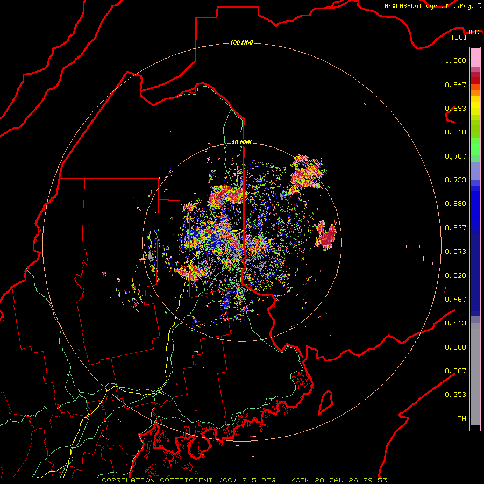Select the 0.947 scale value
This screenshot has height=484, width=484.
pyautogui.click(x=455, y=84)
